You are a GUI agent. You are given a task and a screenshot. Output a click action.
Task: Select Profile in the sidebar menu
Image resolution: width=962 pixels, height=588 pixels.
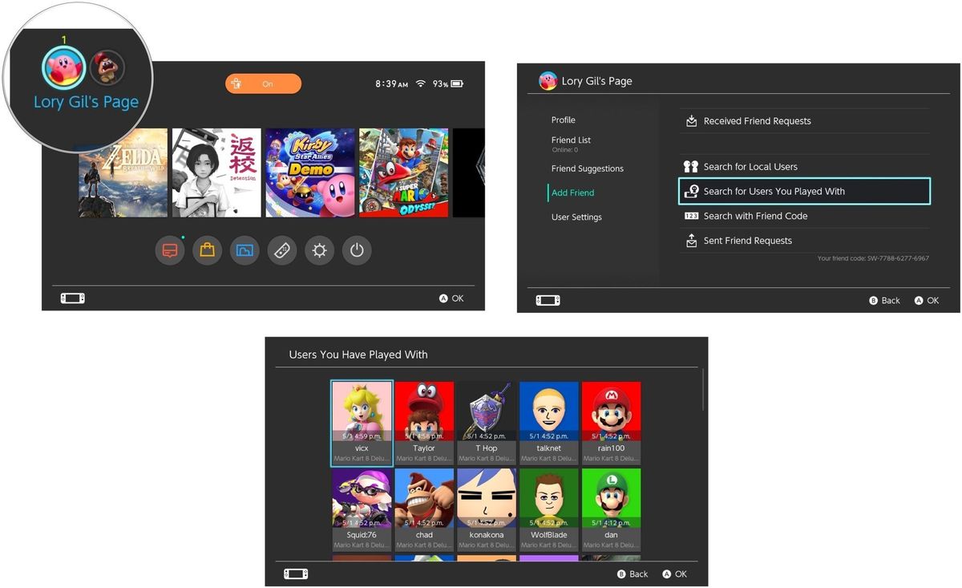(x=564, y=120)
